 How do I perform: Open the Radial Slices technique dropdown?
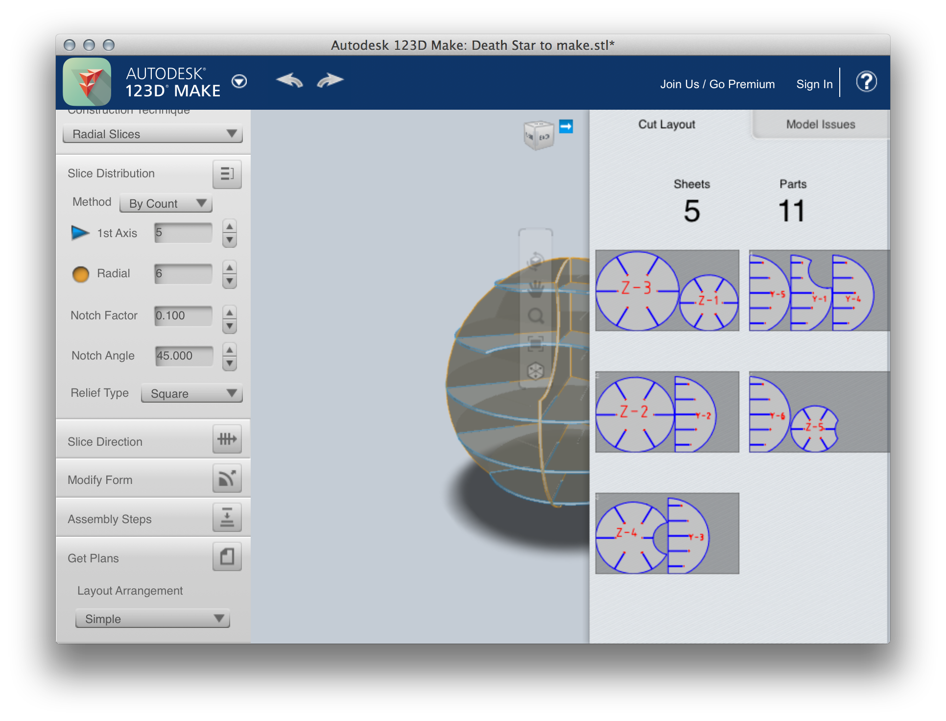point(153,134)
